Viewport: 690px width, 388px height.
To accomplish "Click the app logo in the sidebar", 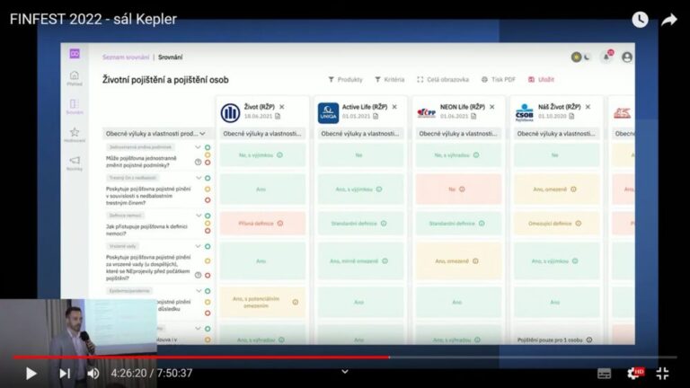I will tap(75, 54).
